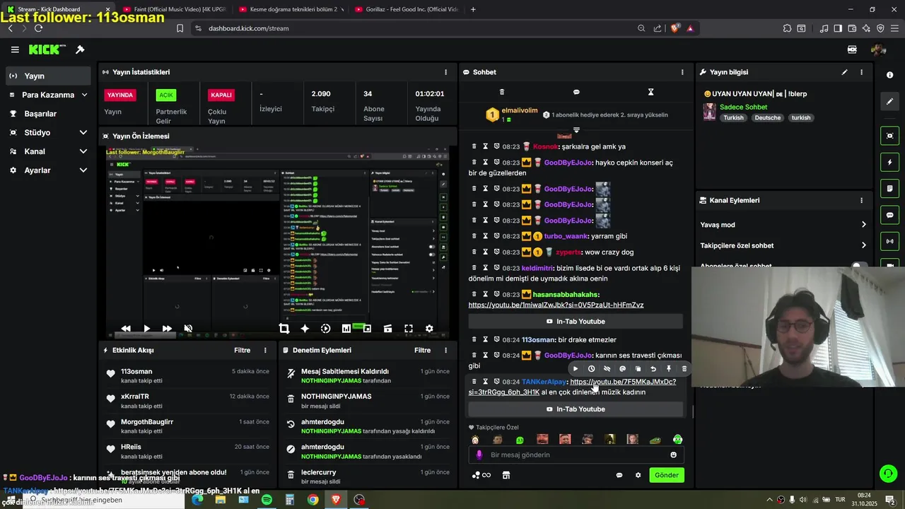Collapse the chat leaderboard arrow handle
This screenshot has height=509, width=905.
pyautogui.click(x=576, y=130)
